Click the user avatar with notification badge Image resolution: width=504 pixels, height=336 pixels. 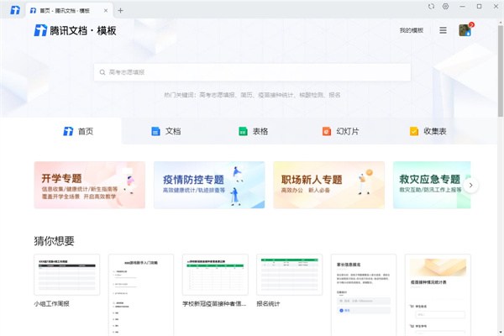click(465, 30)
